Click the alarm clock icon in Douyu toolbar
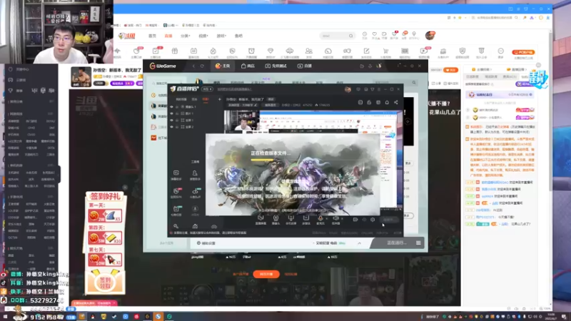Viewport: 571px width, 321px height. [251, 52]
